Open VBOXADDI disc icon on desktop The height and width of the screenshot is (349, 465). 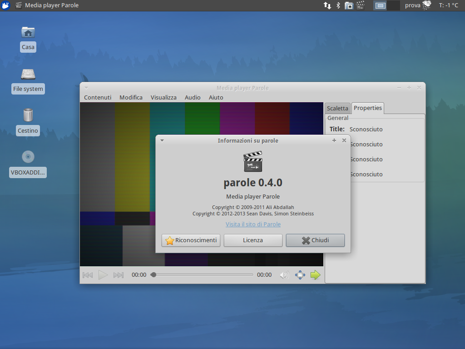[x=28, y=157]
